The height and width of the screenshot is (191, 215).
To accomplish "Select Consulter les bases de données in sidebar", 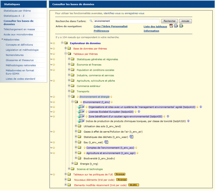I will (18, 23).
